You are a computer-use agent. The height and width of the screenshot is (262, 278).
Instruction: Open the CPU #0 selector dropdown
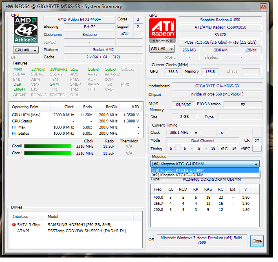(26, 50)
